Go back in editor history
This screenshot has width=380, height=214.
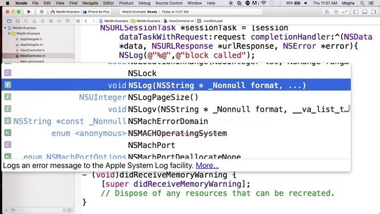85,21
